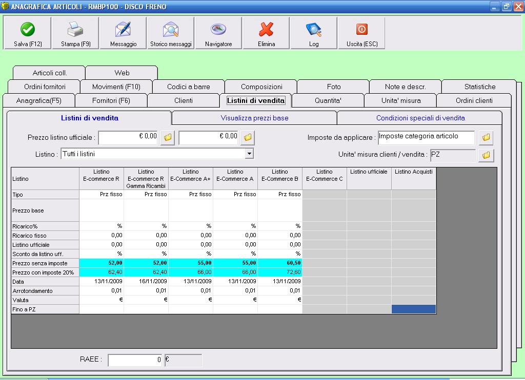This screenshot has height=380, width=525.
Task: Click folder icon beside Imposte da applicare
Action: point(486,137)
